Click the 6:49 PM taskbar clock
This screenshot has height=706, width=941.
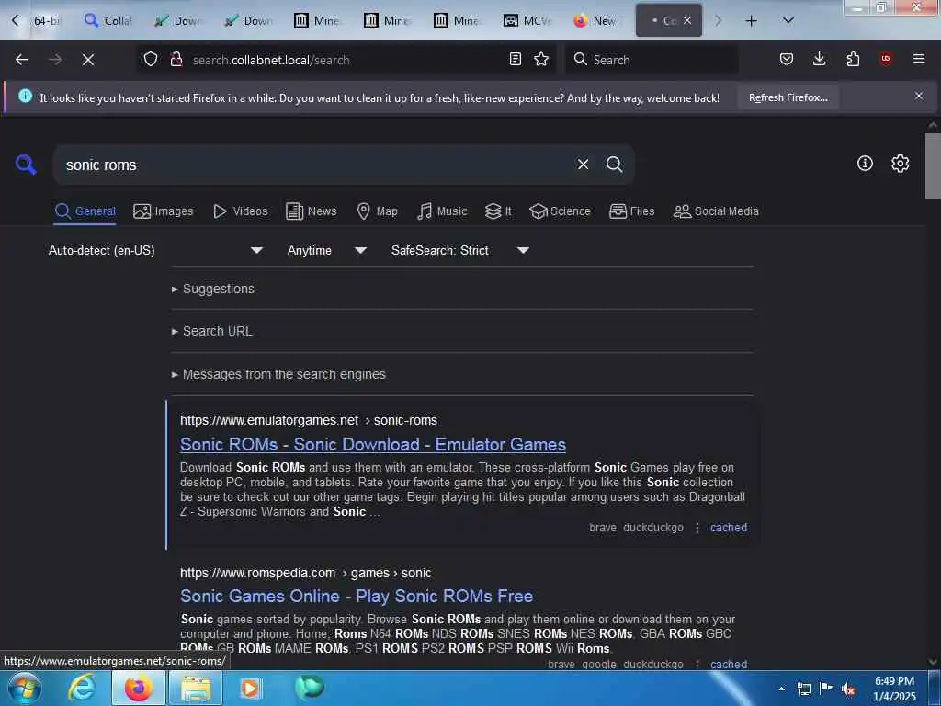(894, 689)
